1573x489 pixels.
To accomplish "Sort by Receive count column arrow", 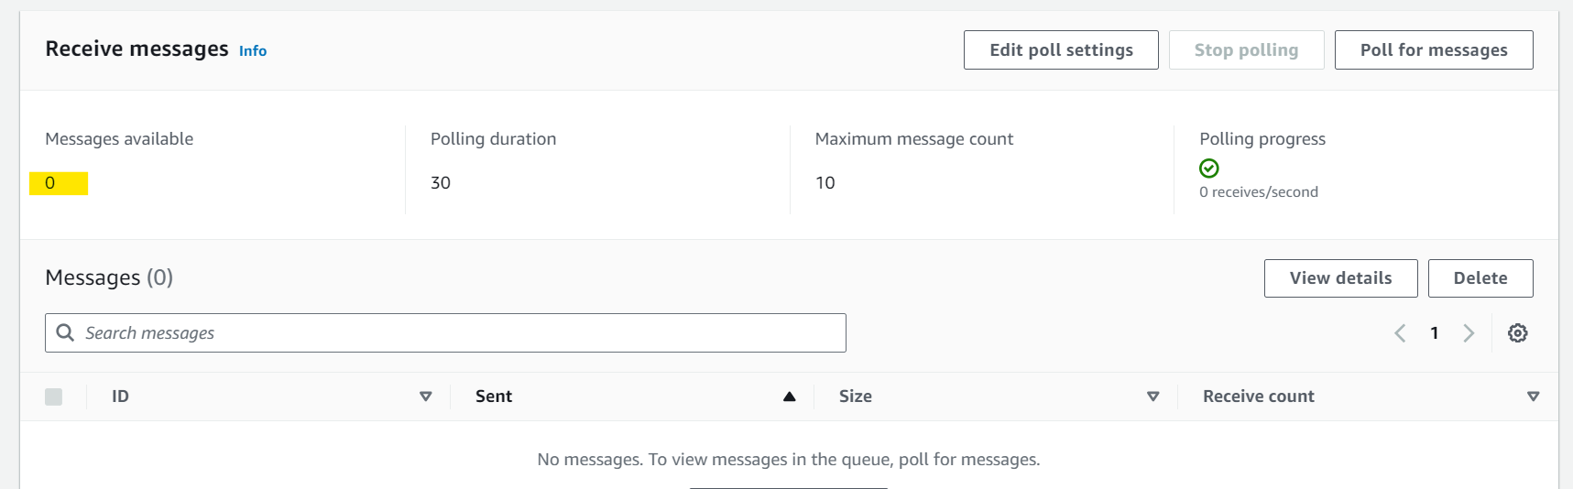I will 1533,397.
